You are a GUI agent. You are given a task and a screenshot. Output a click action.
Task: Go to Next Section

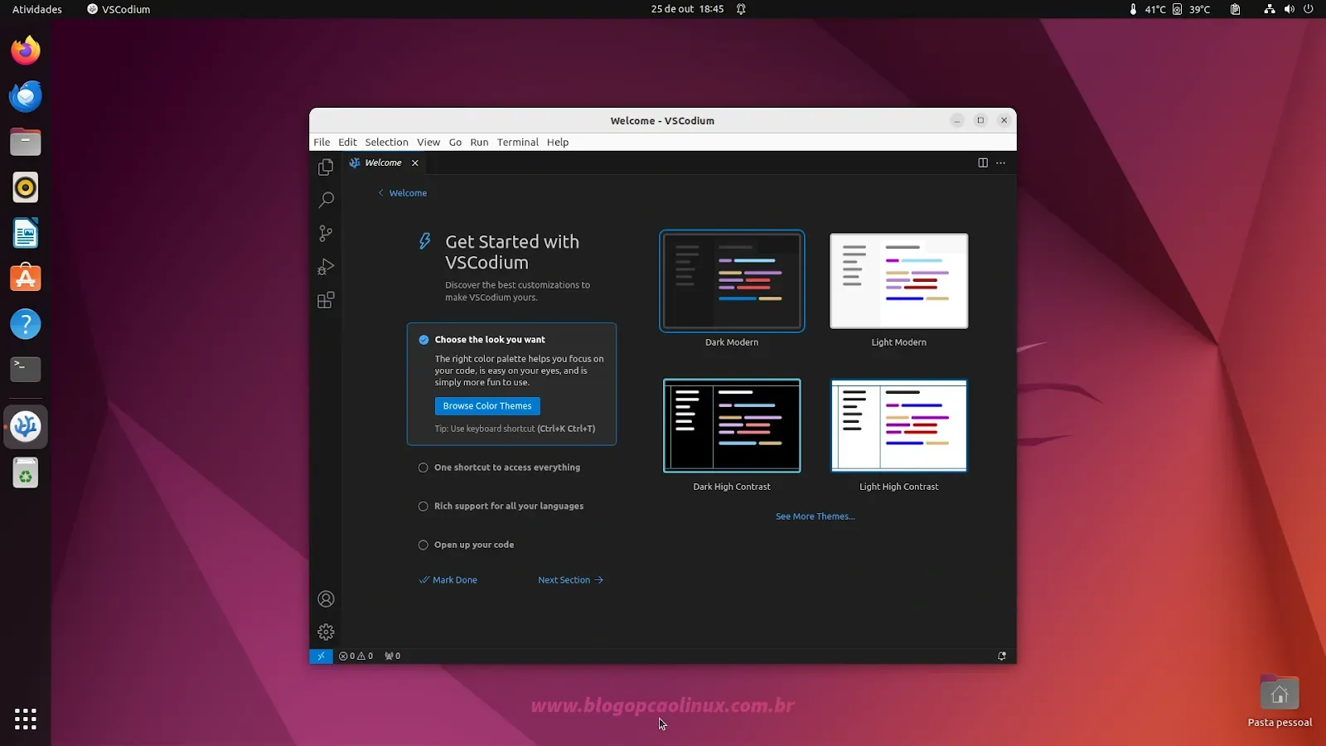571,580
